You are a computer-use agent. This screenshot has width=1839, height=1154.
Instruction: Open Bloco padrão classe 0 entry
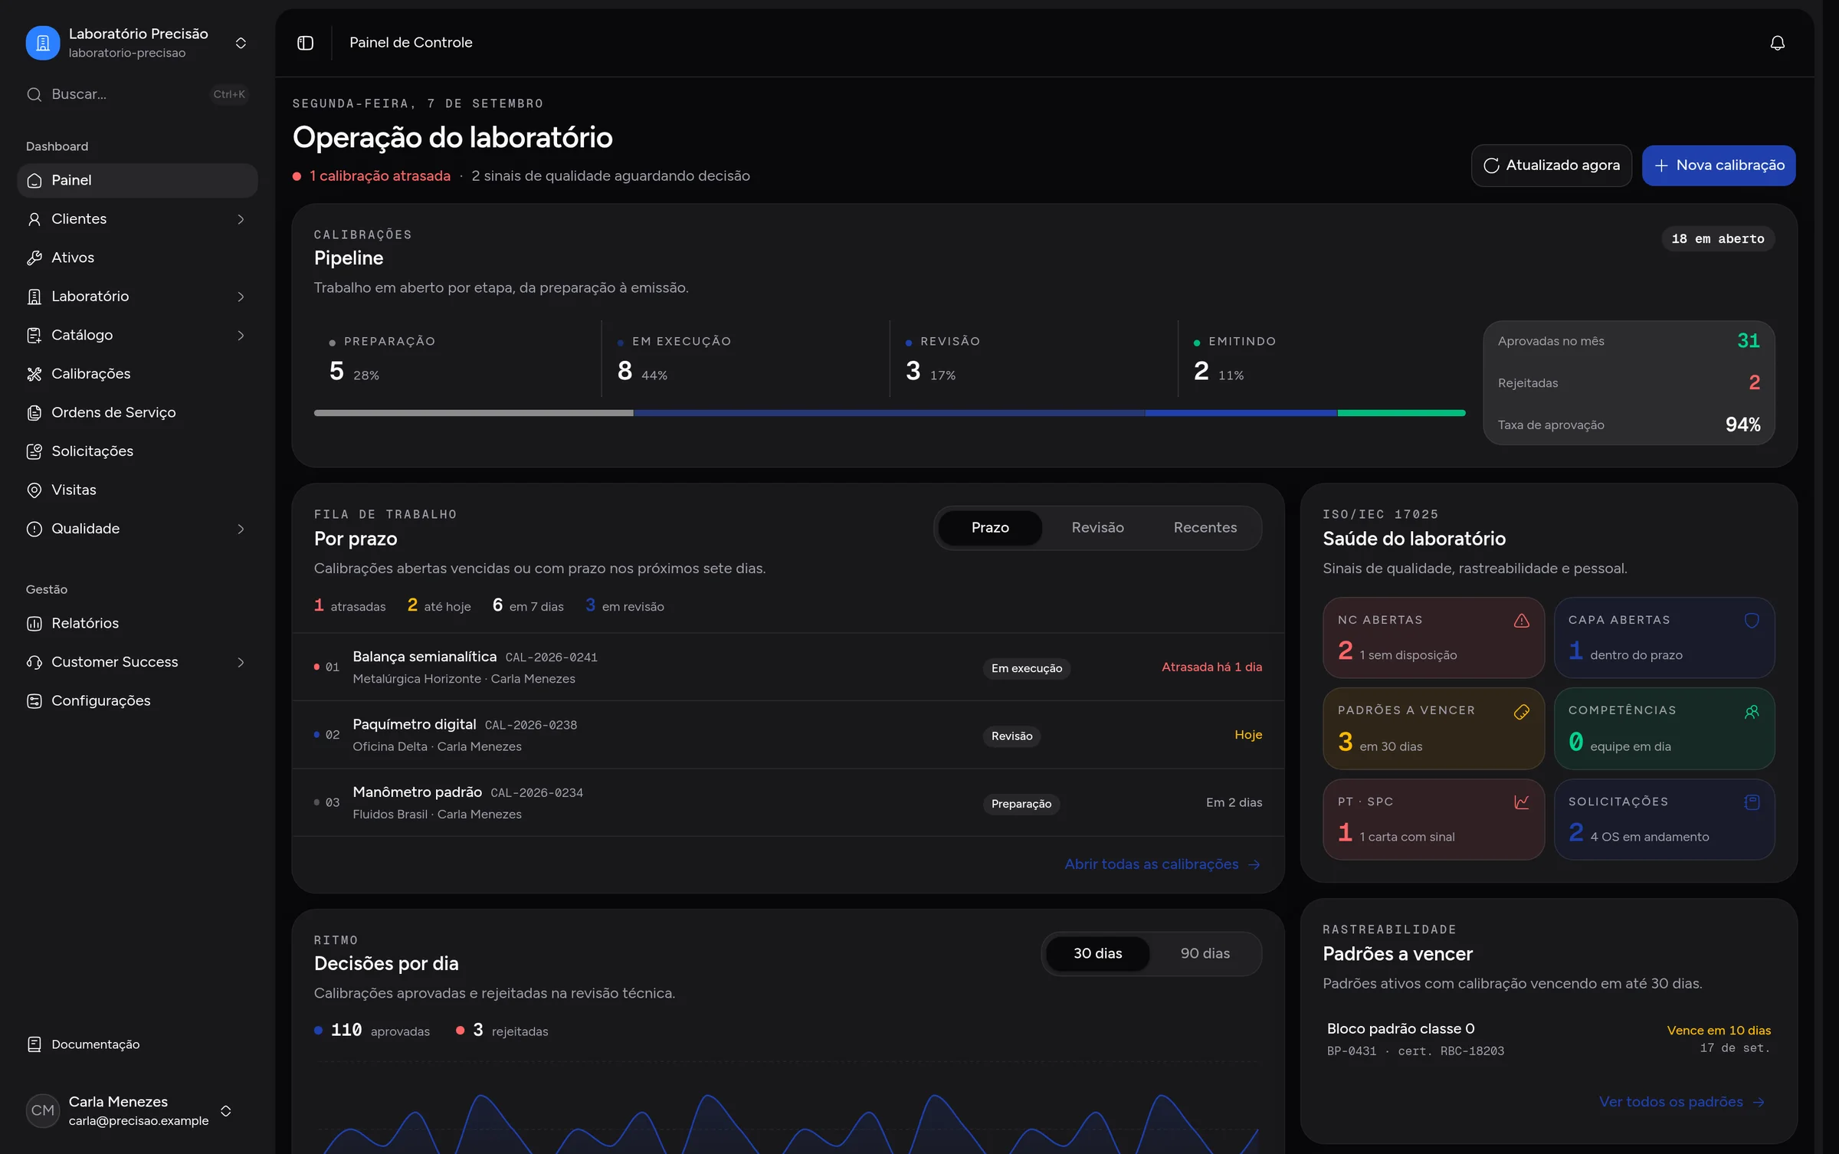tap(1549, 1040)
